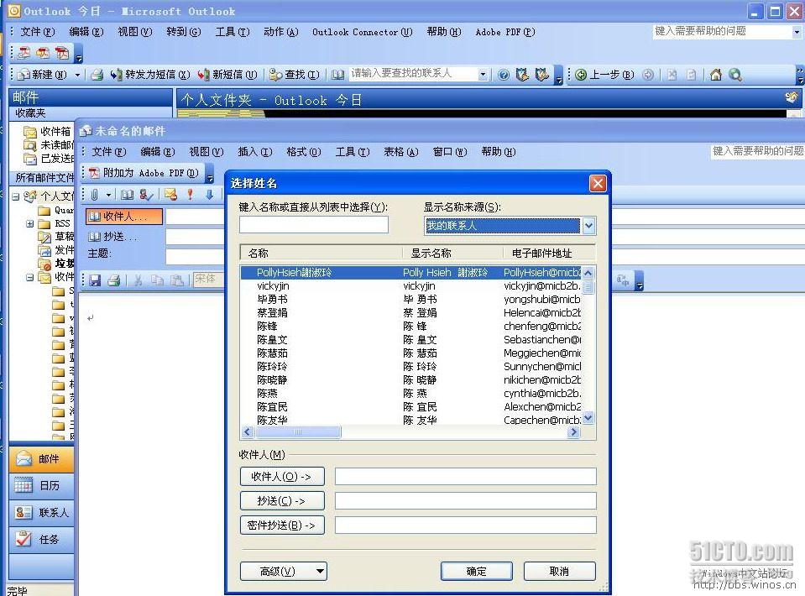Open 文件 menu in main Outlook window
Viewport: 805px width, 596px height.
point(37,32)
